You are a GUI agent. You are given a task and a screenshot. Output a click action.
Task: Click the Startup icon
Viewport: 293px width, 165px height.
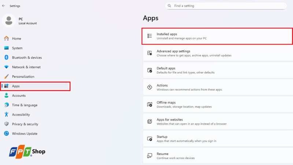click(150, 139)
